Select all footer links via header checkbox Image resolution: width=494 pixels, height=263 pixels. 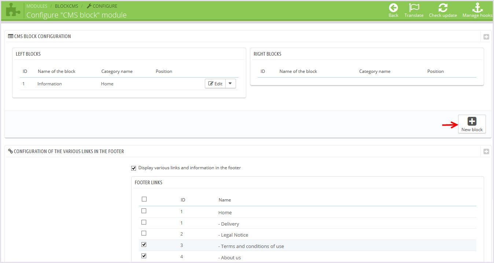click(x=144, y=199)
